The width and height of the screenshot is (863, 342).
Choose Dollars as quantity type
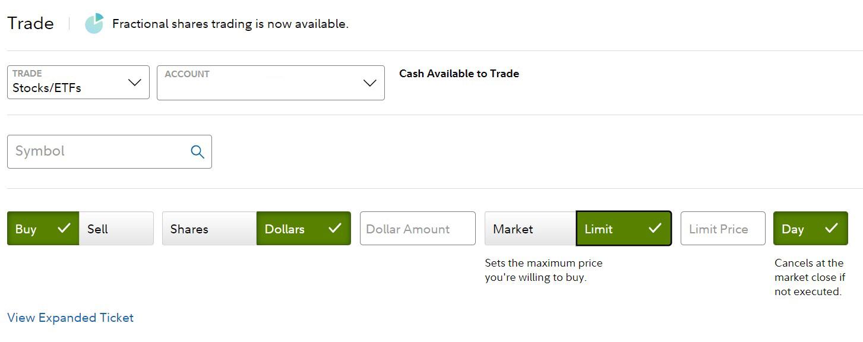click(304, 229)
